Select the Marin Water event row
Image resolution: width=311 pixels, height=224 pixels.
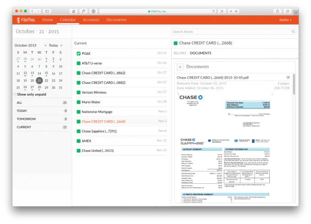[121, 102]
